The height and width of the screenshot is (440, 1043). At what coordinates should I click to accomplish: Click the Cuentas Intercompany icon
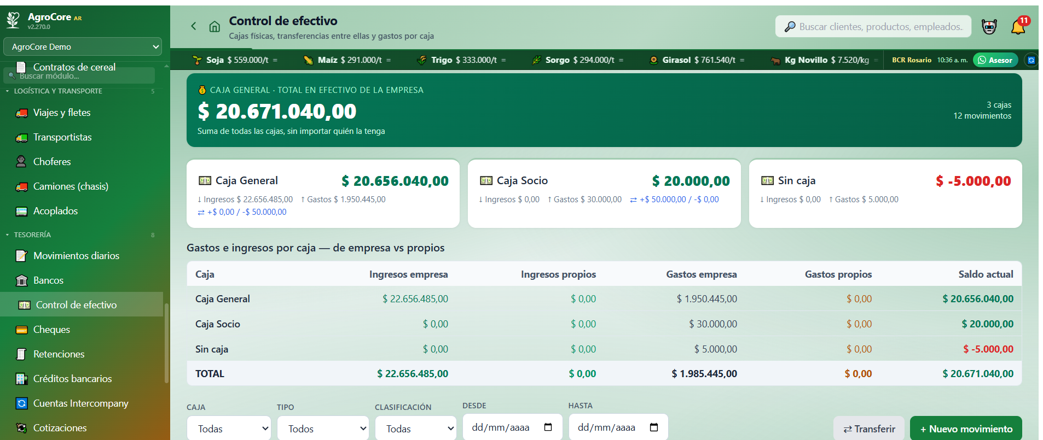coord(22,403)
